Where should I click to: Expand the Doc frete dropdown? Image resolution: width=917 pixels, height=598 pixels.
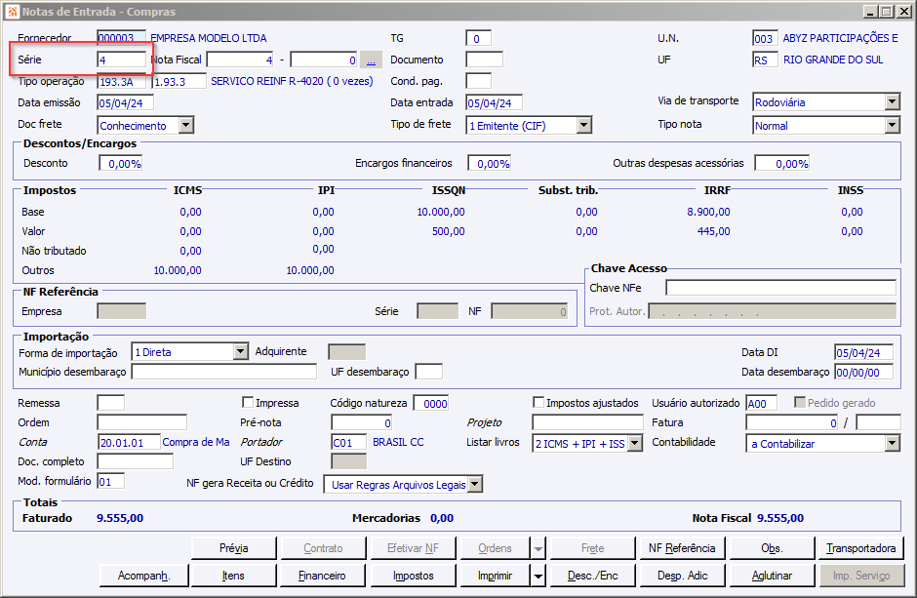click(185, 125)
